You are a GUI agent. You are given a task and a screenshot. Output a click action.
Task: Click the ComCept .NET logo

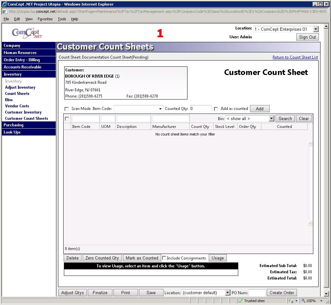[x=27, y=33]
